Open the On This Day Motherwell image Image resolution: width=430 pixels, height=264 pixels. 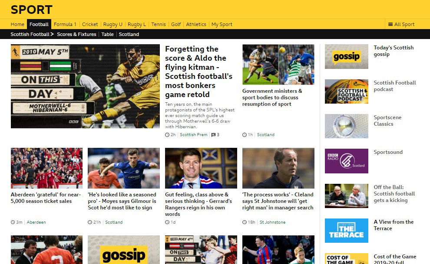coord(85,86)
